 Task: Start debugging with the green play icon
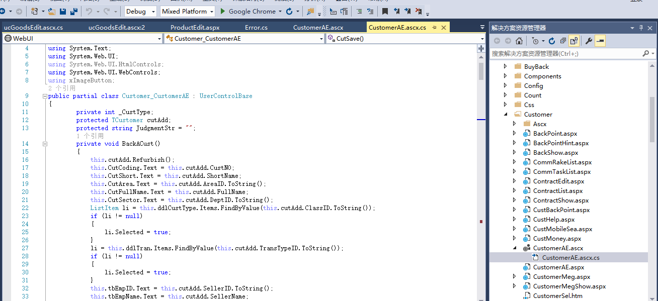click(223, 11)
